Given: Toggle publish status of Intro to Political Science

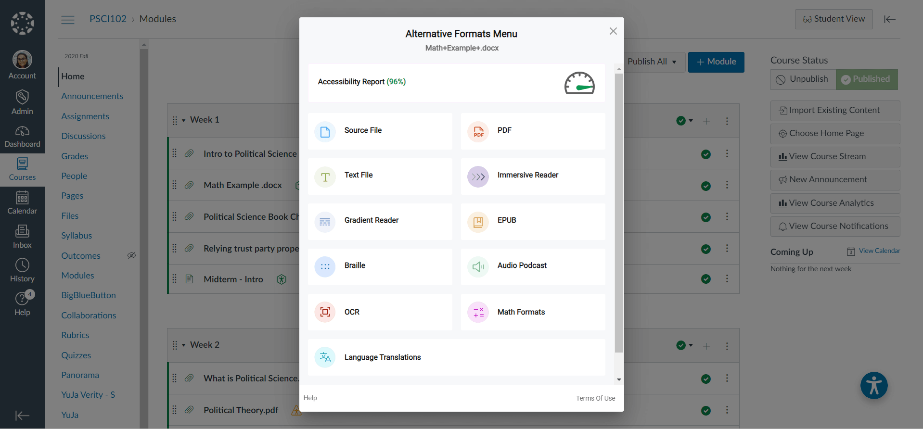Looking at the screenshot, I should pos(706,154).
